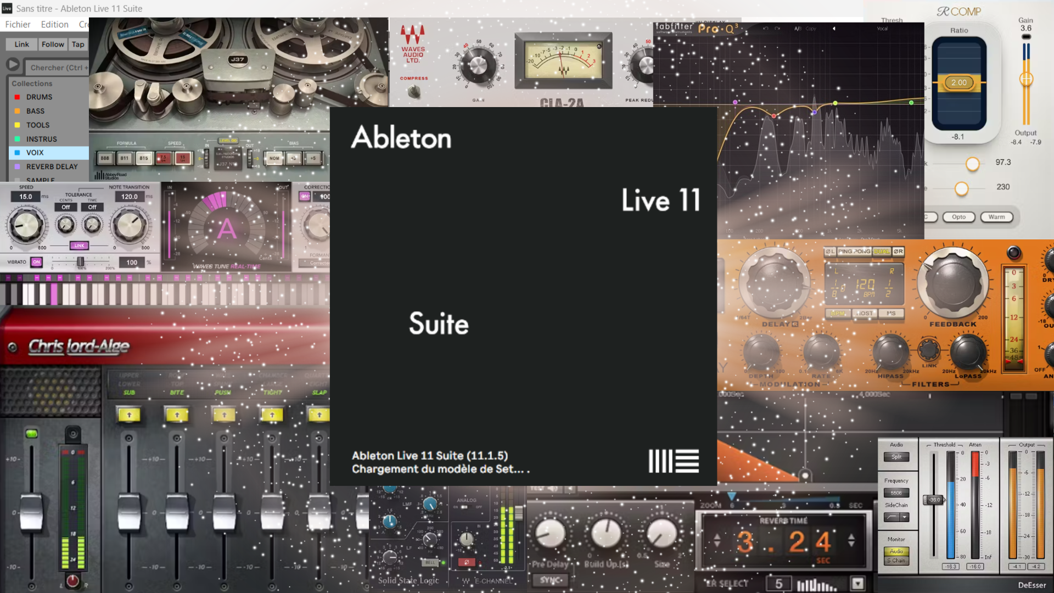Click the CLA-2A Gain knob
This screenshot has width=1054, height=593.
(478, 66)
